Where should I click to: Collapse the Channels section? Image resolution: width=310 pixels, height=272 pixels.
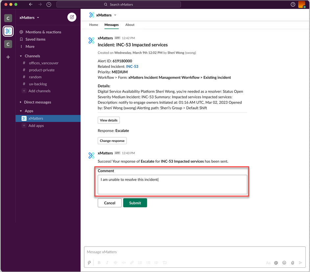tap(21, 56)
